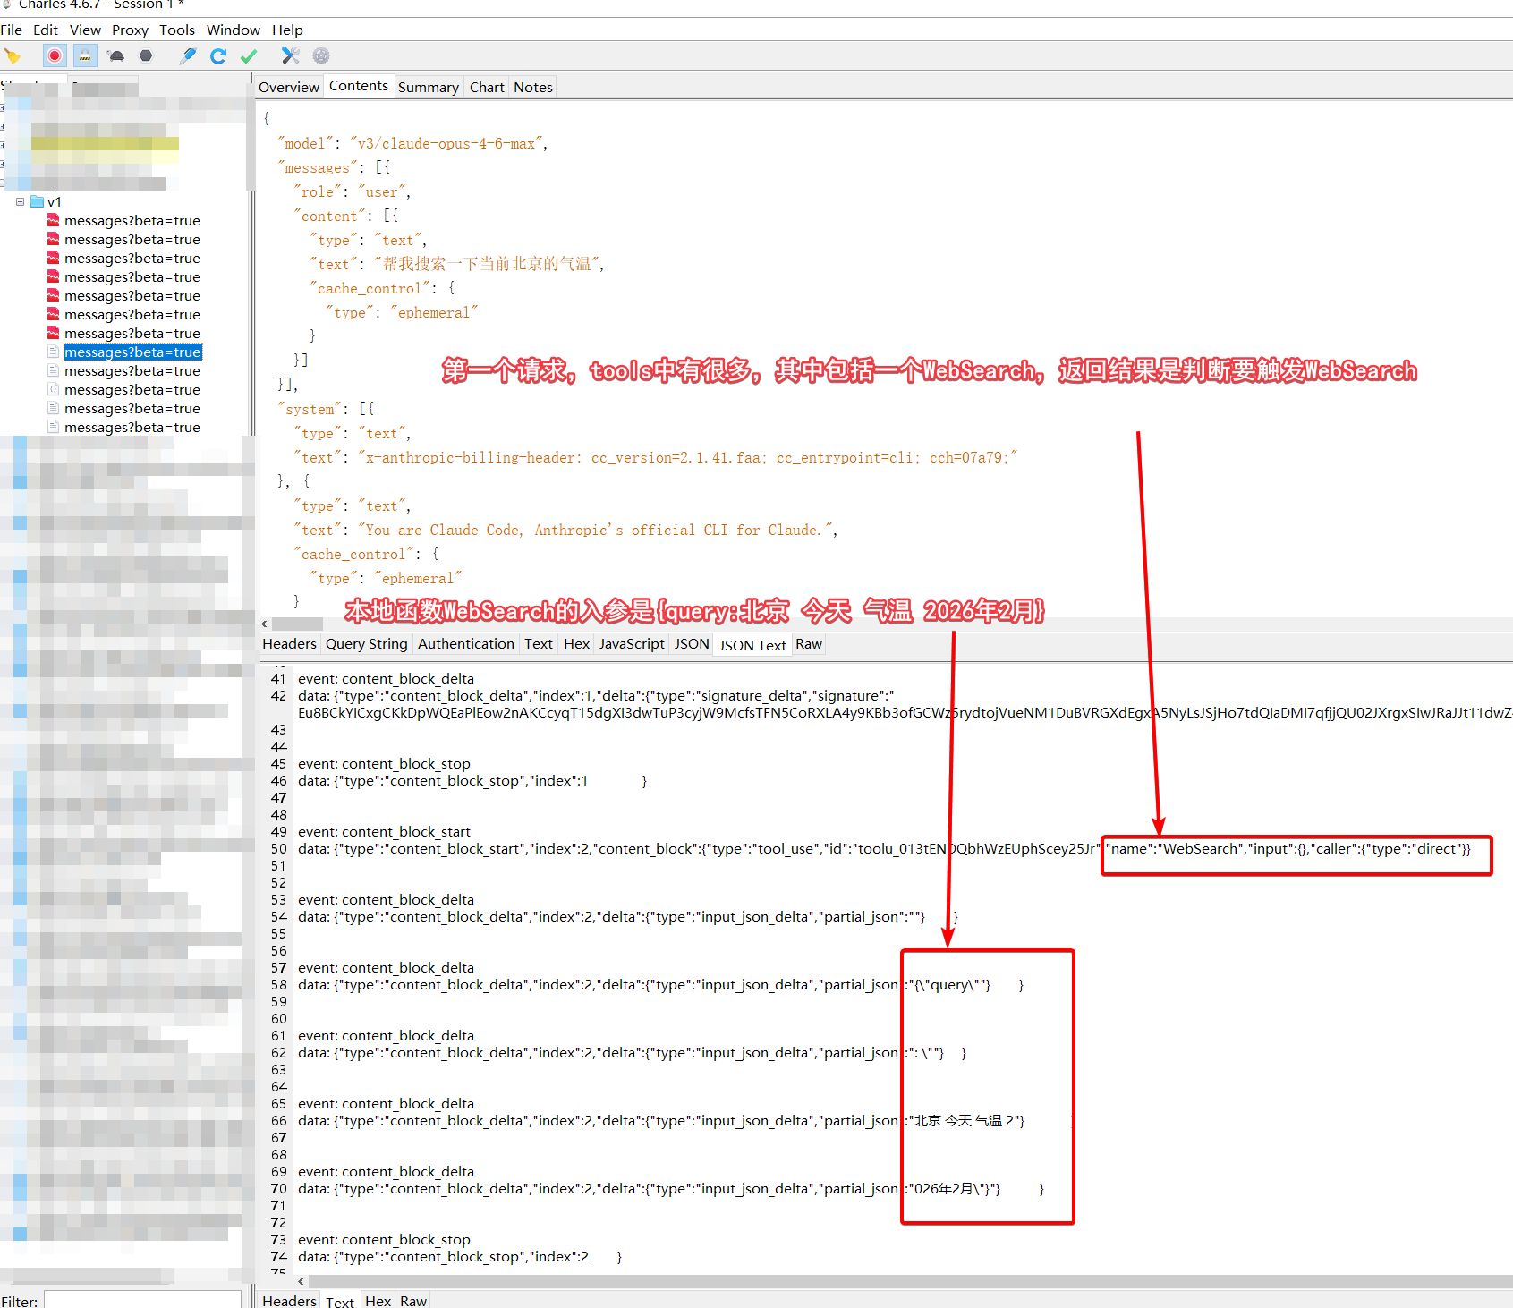Viewport: 1513px width, 1308px height.
Task: Switch to the Overview tab
Action: click(x=288, y=88)
